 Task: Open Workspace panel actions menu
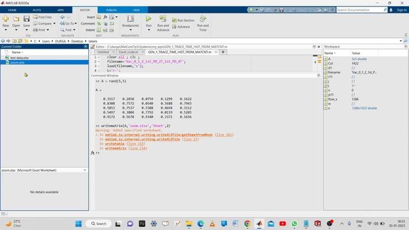click(x=406, y=47)
